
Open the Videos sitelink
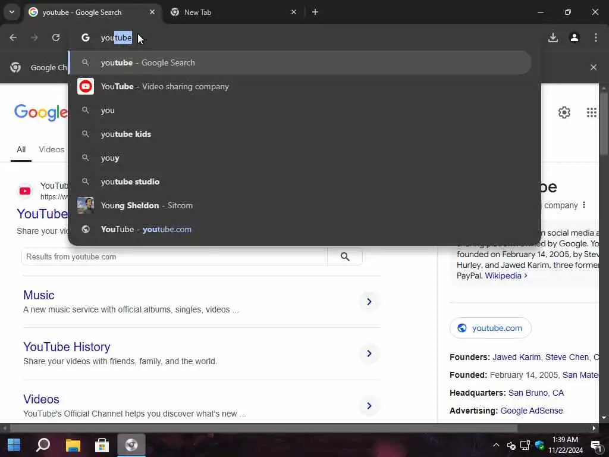[x=41, y=399]
